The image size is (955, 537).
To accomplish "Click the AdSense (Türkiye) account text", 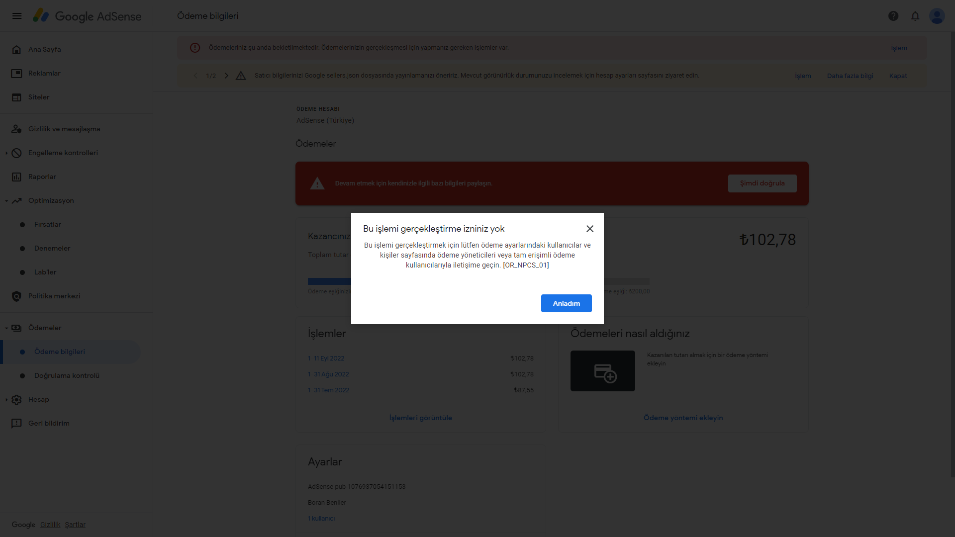I will (x=325, y=121).
